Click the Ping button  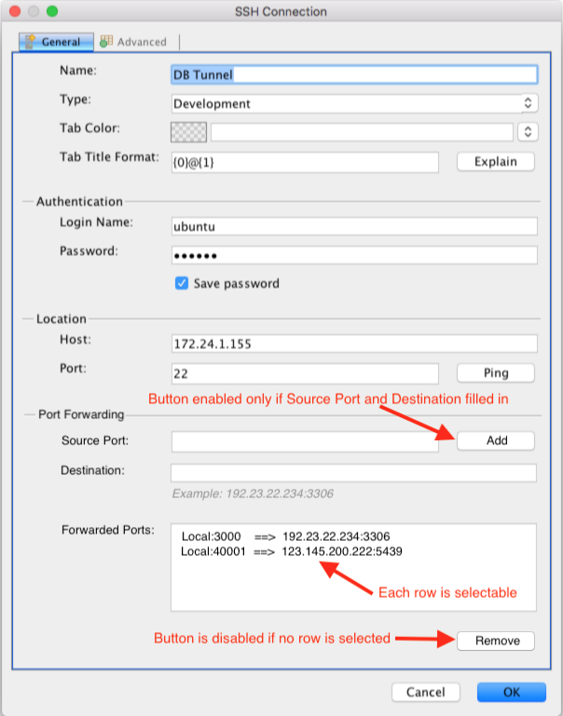(495, 373)
